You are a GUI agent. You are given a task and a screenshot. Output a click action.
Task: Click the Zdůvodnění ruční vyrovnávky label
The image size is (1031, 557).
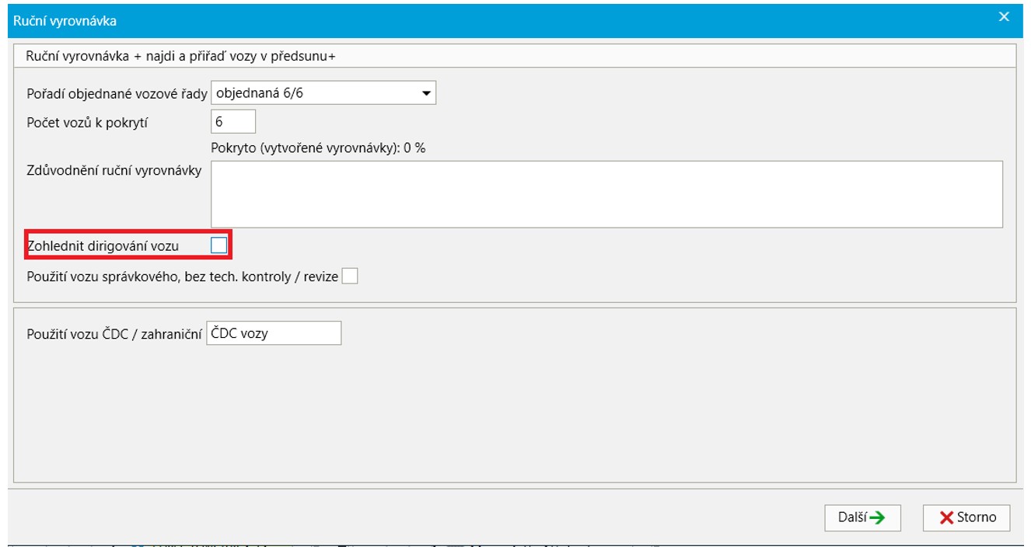pyautogui.click(x=114, y=171)
